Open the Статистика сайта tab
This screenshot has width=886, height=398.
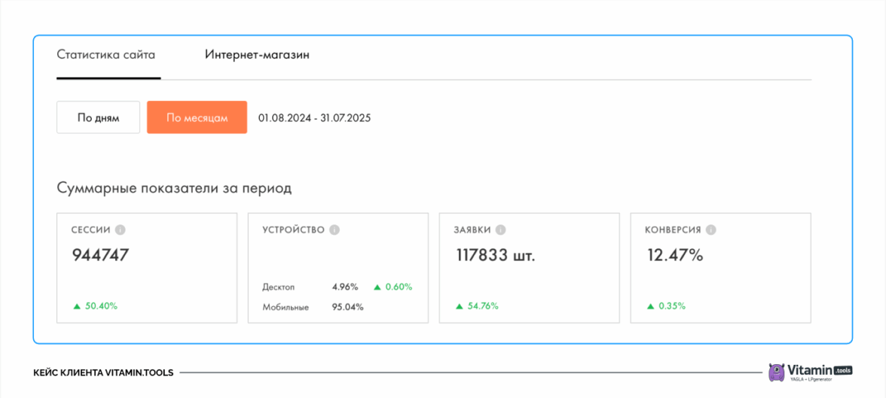(x=106, y=55)
